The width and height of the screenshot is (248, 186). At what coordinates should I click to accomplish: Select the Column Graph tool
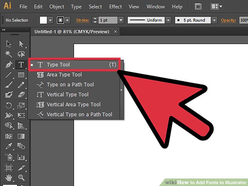(x=21, y=157)
